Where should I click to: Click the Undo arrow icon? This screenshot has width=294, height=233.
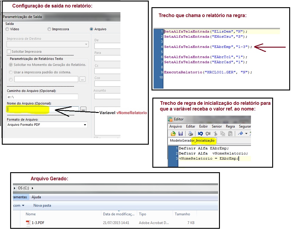(200, 134)
